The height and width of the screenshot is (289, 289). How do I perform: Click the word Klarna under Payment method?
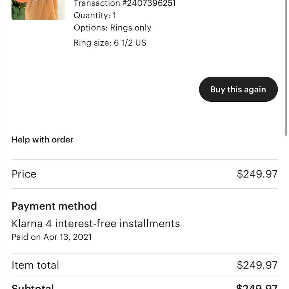(27, 223)
